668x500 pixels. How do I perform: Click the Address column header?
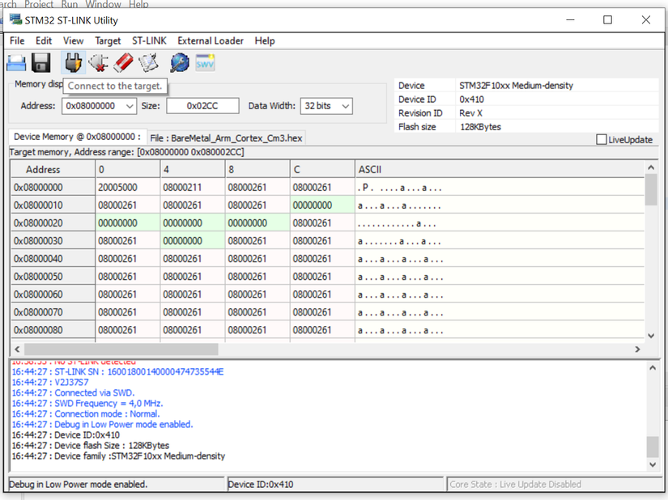[x=53, y=169]
